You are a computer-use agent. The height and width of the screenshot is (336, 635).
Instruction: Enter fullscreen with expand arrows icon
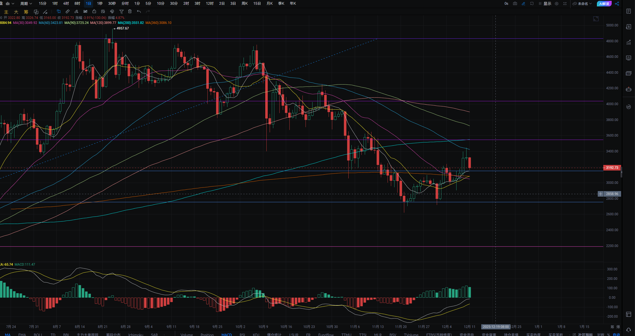tap(565, 4)
